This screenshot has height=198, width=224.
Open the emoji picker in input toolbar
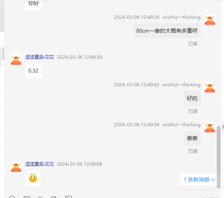tap(12, 197)
